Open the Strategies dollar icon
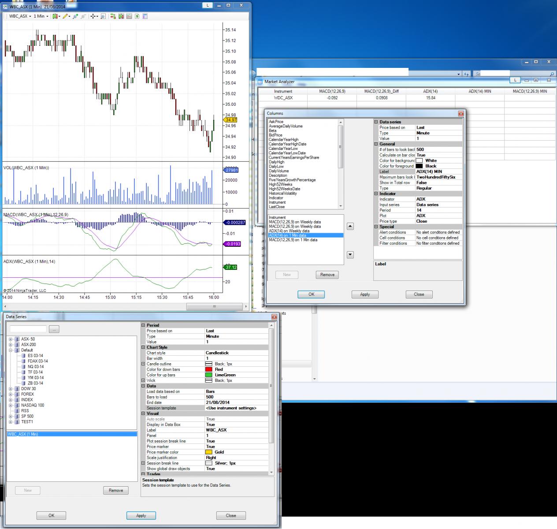 click(x=137, y=16)
